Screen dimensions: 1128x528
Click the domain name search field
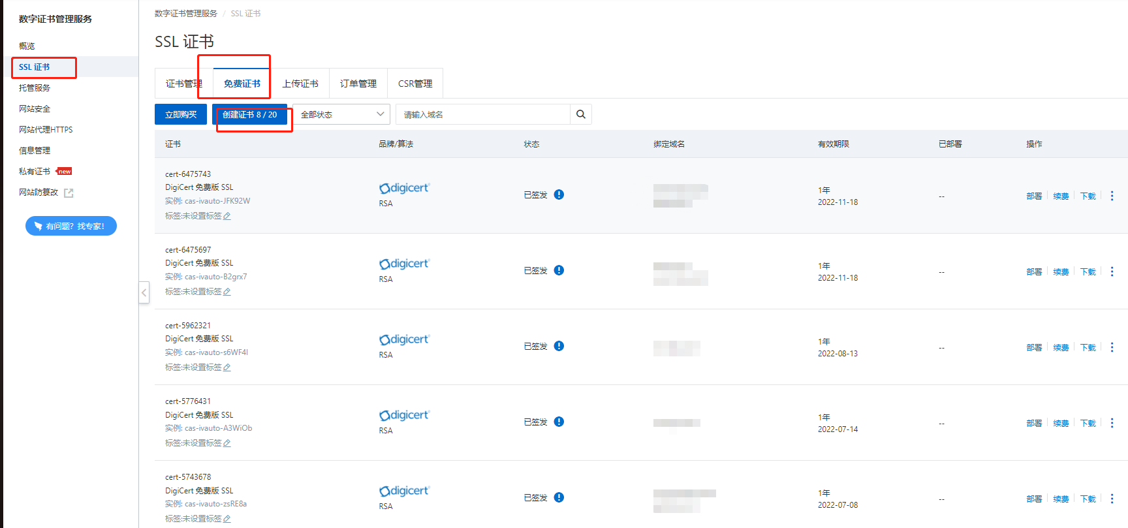483,114
